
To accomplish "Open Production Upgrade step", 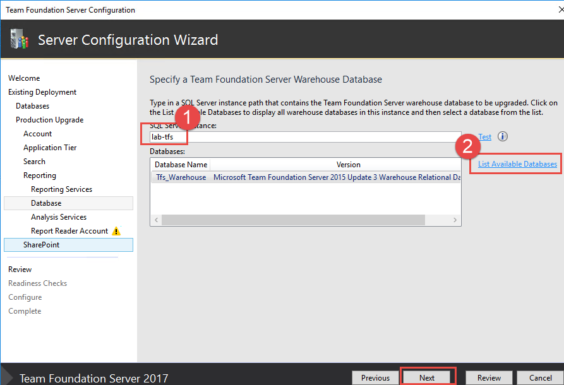I will coord(50,120).
